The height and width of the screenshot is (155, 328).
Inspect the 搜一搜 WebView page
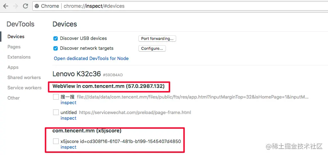coord(68,103)
